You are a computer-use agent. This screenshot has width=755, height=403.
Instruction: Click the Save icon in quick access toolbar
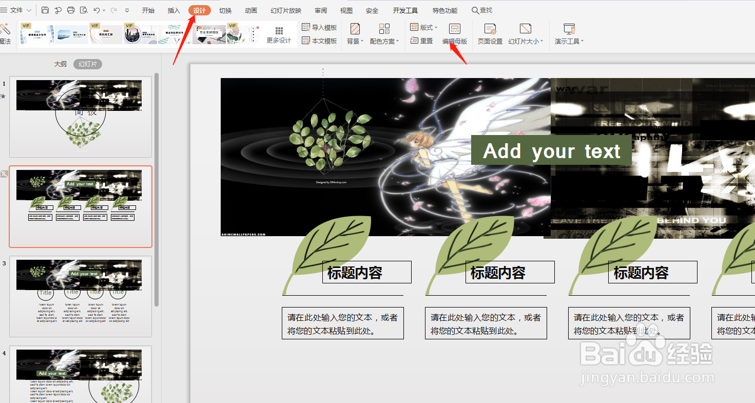(45, 10)
